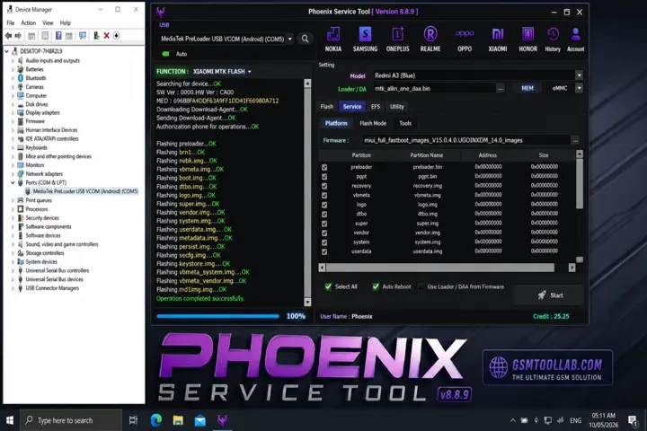The height and width of the screenshot is (431, 647).
Task: Switch to the EFS tab
Action: [x=376, y=107]
